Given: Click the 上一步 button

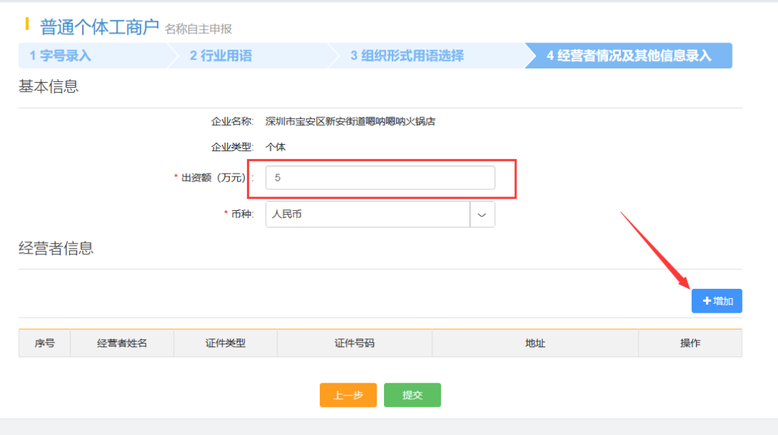Looking at the screenshot, I should (348, 395).
